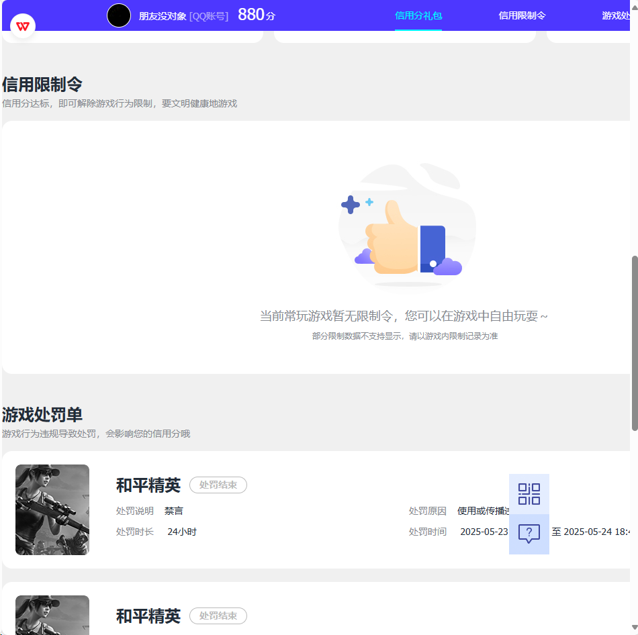Click the username 朋友没对象 in the header

tap(163, 16)
